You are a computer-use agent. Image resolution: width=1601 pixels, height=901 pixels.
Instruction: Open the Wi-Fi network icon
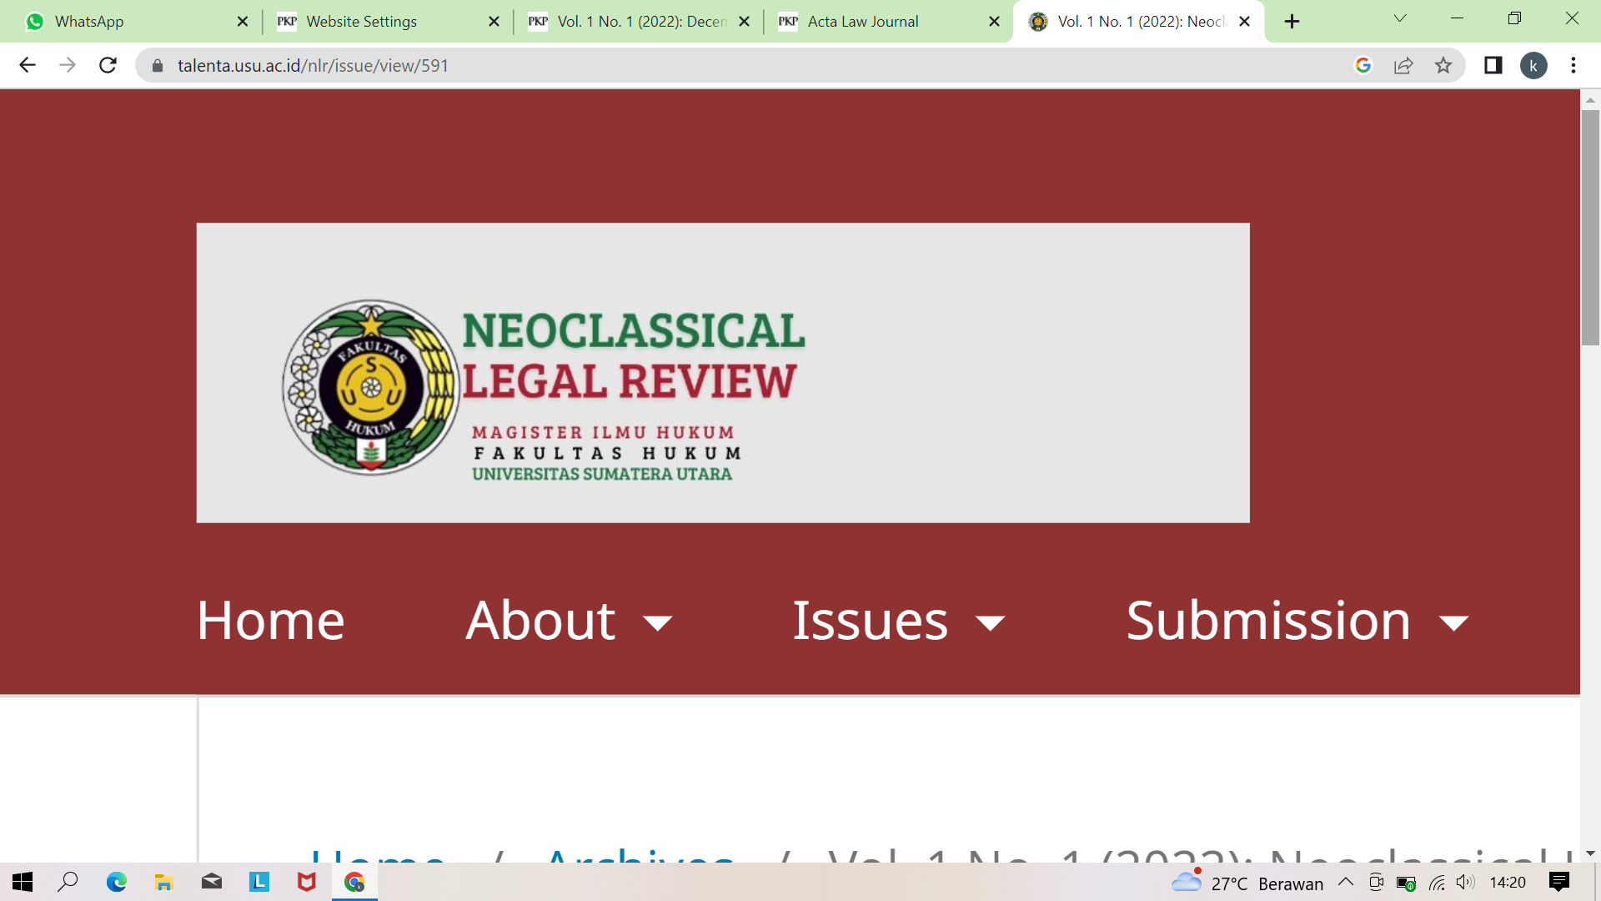[1436, 883]
